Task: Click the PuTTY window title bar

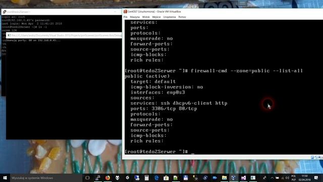Action: [62, 12]
